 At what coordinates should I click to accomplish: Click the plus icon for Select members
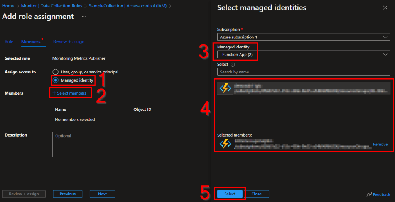click(54, 93)
